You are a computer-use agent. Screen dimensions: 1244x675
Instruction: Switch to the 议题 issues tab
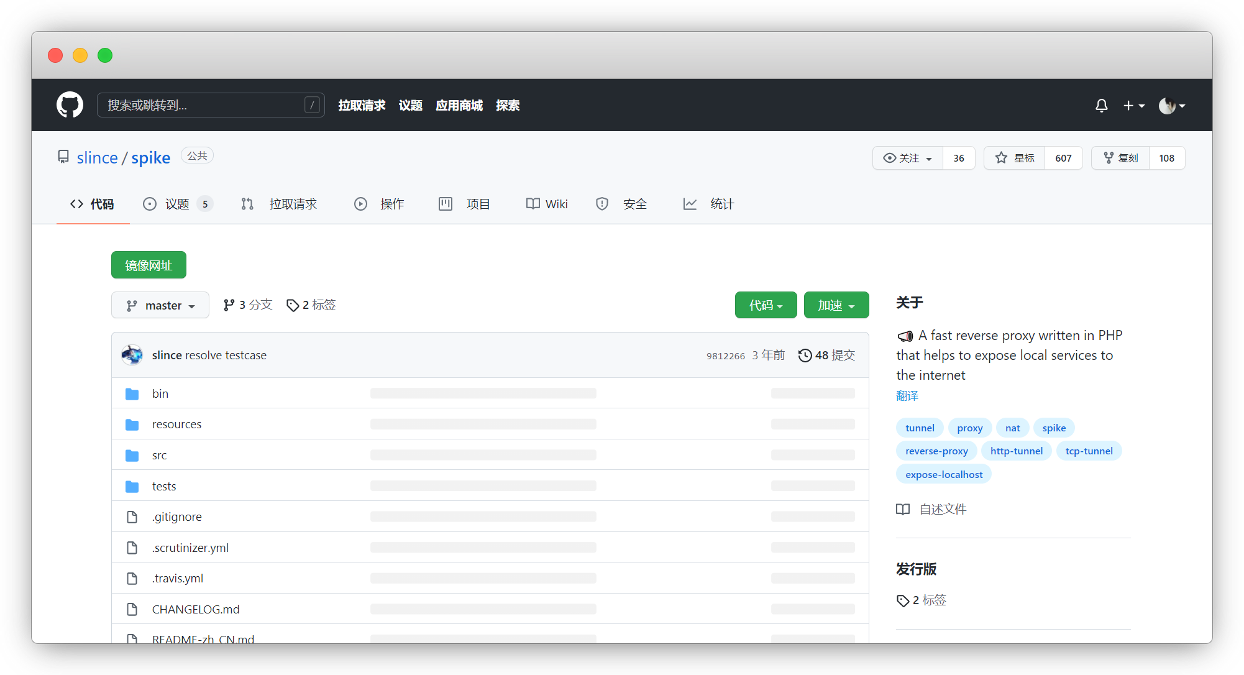point(177,204)
